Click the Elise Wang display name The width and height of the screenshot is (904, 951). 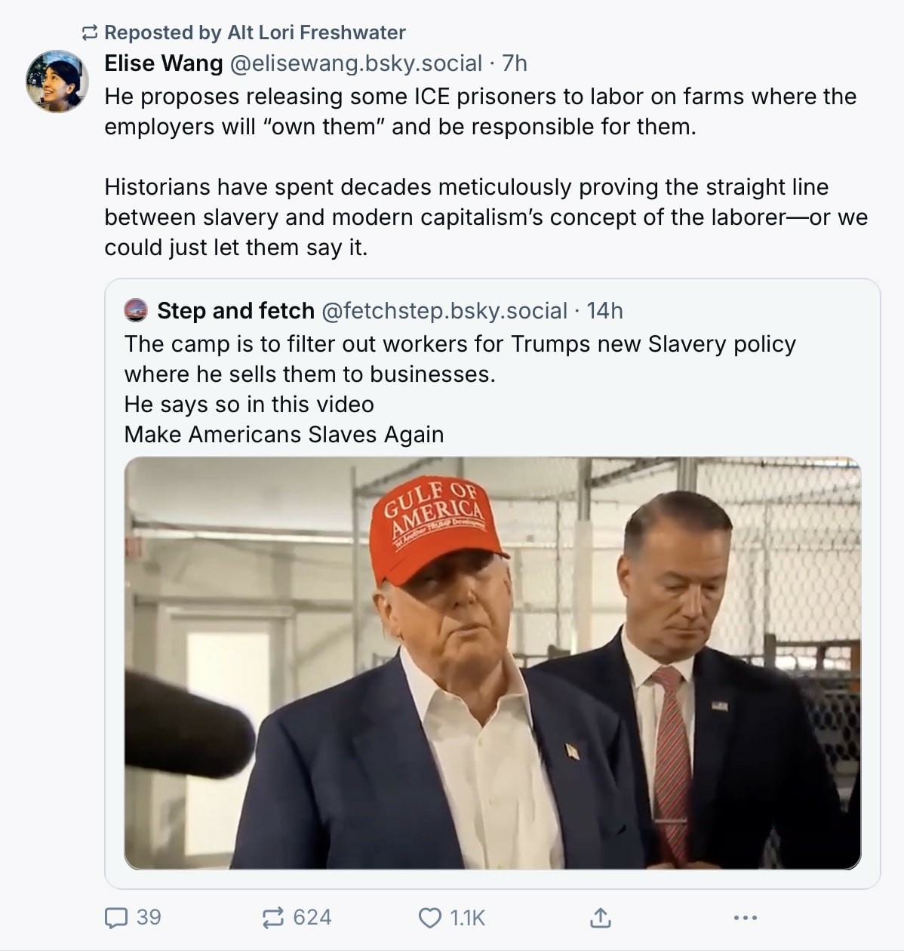[164, 63]
